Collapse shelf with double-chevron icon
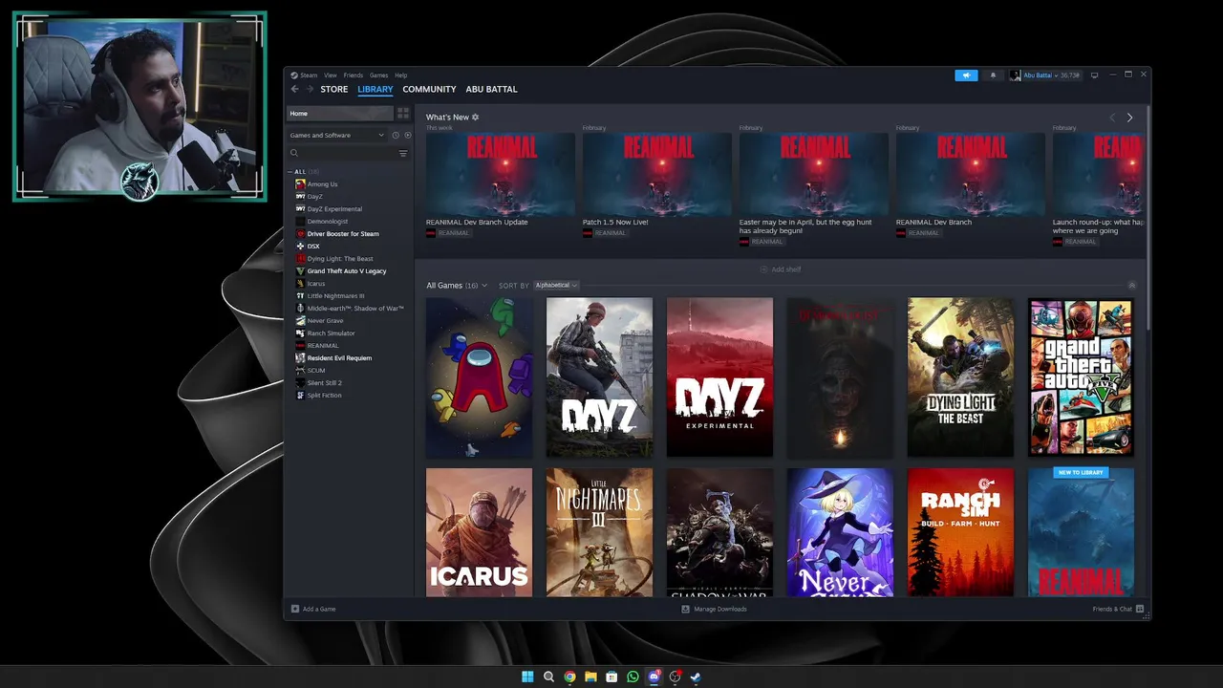This screenshot has height=688, width=1223. coord(1132,285)
